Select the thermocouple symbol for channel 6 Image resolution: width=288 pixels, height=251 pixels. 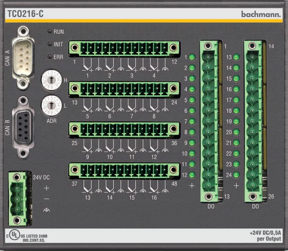click(x=110, y=106)
